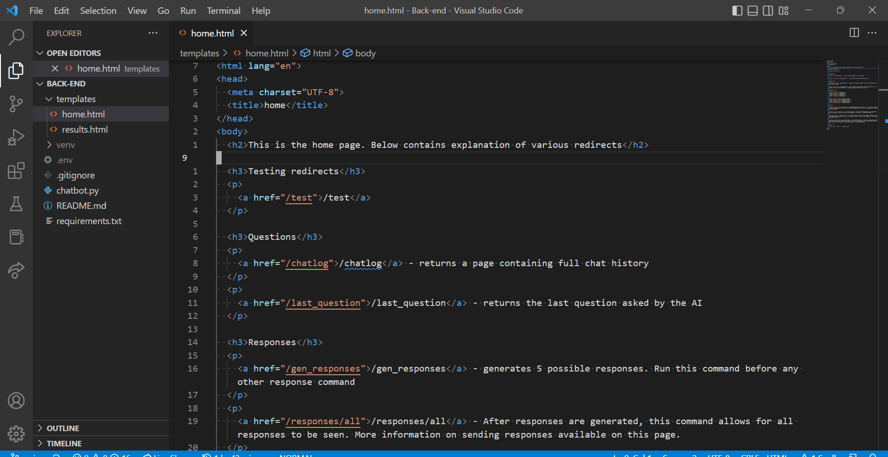The height and width of the screenshot is (457, 888).
Task: Open the Manage gear menu
Action: [x=16, y=433]
